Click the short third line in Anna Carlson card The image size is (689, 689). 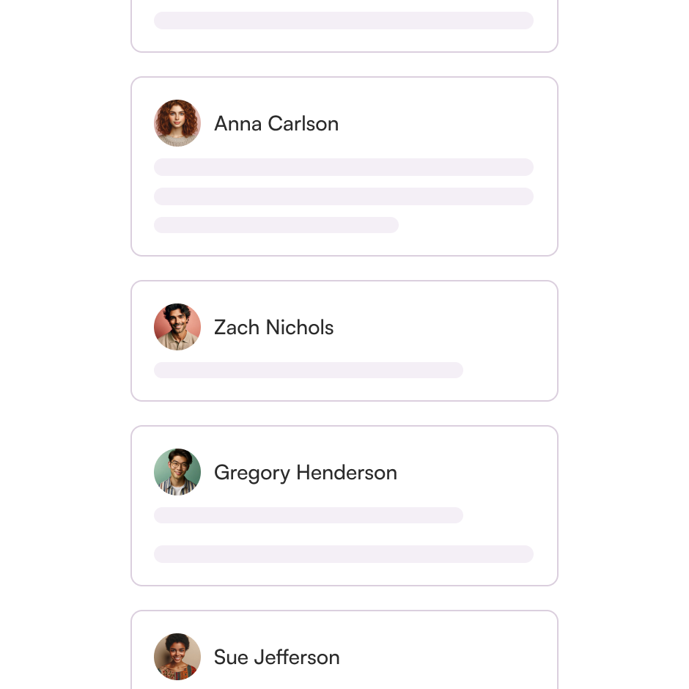coord(276,225)
